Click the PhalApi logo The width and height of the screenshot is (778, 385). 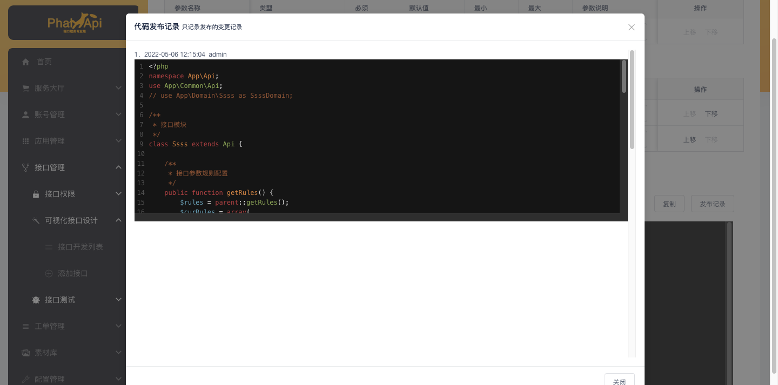pyautogui.click(x=74, y=22)
